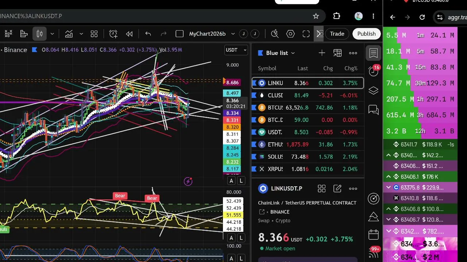Open the object tree layers icon

point(374,91)
